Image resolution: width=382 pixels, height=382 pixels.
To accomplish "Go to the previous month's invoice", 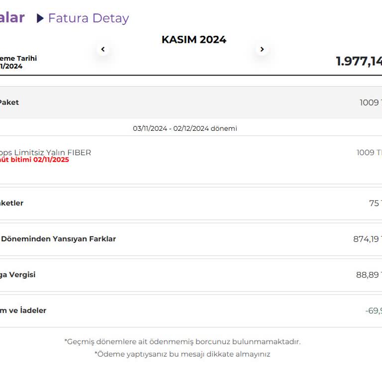I will click(103, 49).
